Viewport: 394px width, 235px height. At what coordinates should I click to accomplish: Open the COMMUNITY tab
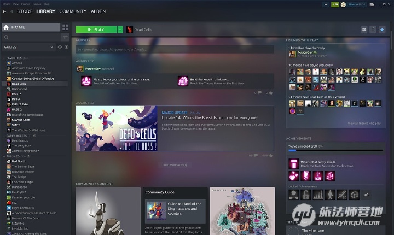tap(73, 11)
